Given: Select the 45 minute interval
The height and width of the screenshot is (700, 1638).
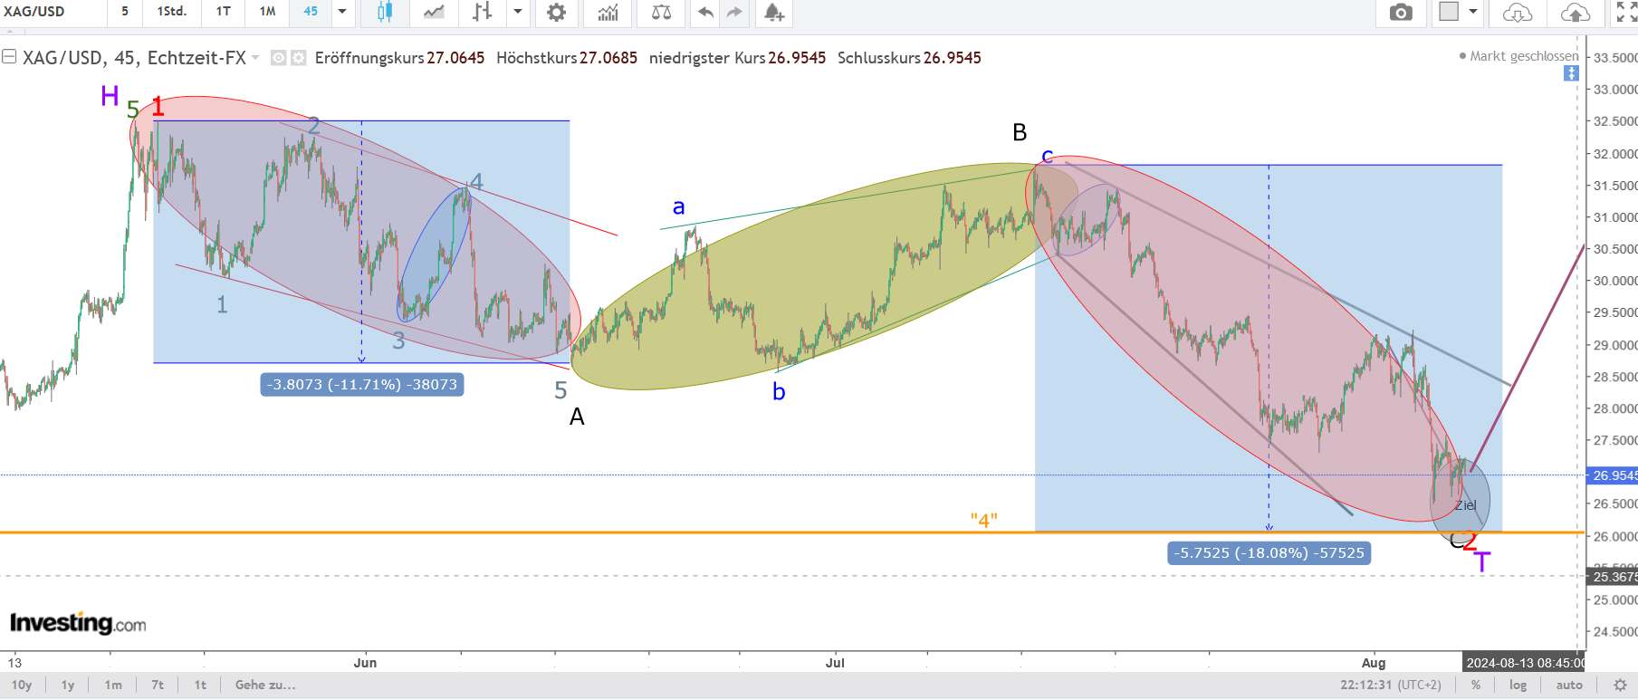Looking at the screenshot, I should point(311,12).
